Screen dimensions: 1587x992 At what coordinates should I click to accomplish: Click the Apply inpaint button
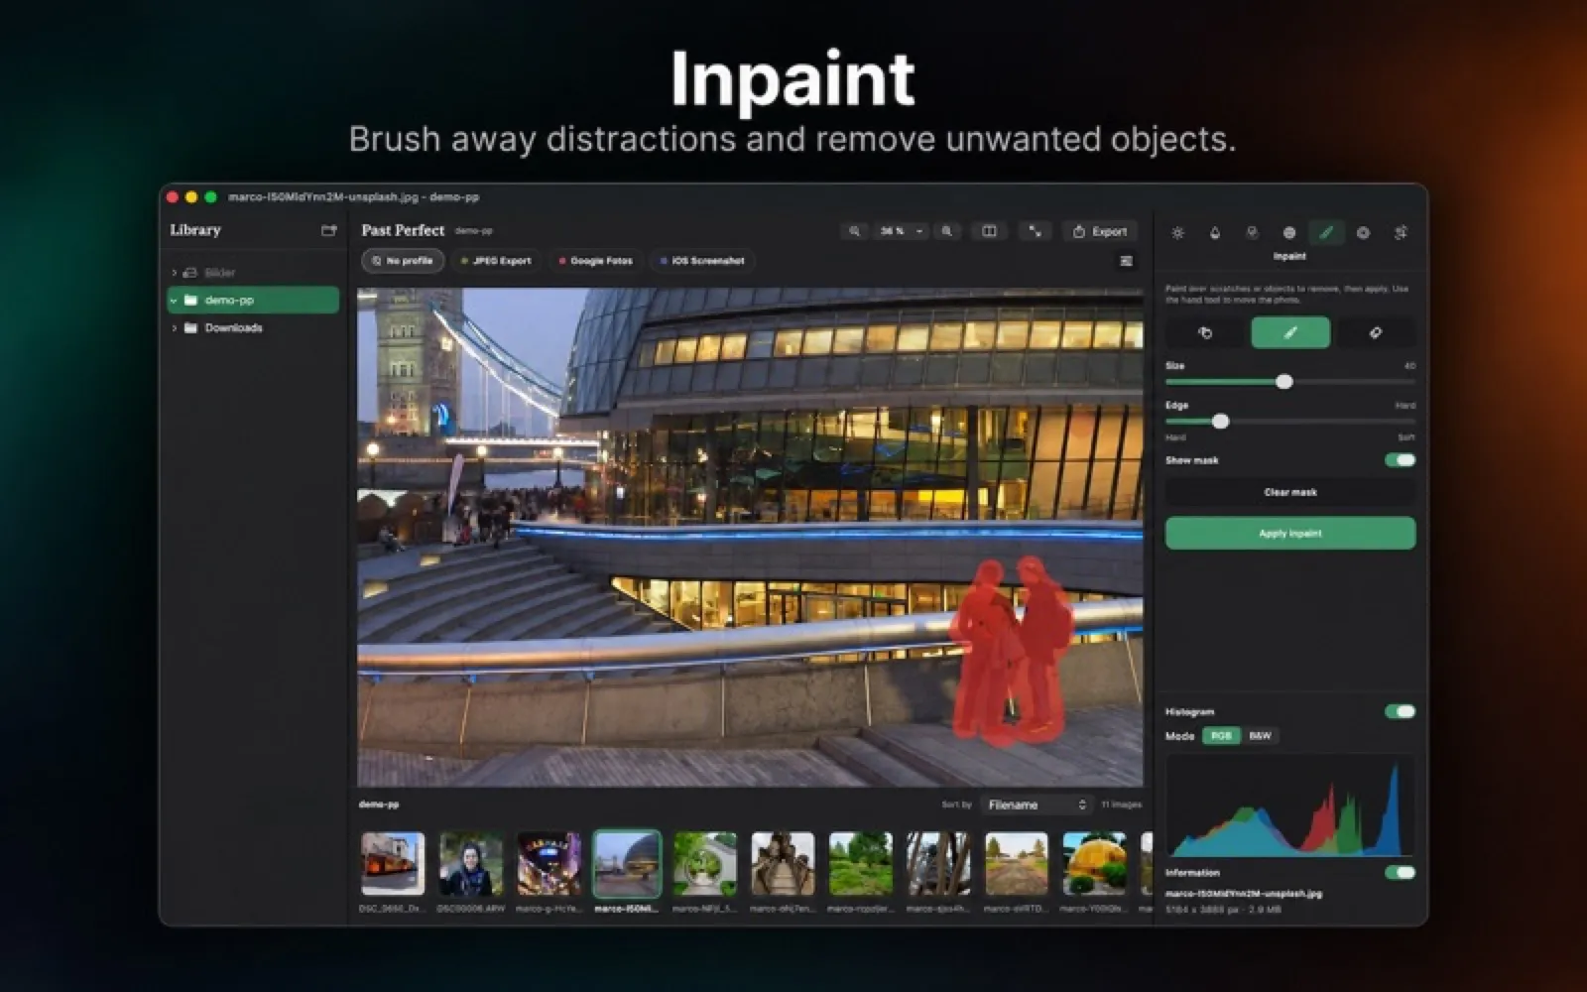point(1290,534)
